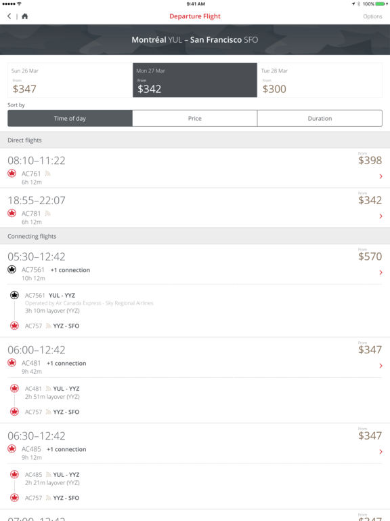
Task: Tap the Air Canada logo beside AC485 header
Action: (12, 448)
